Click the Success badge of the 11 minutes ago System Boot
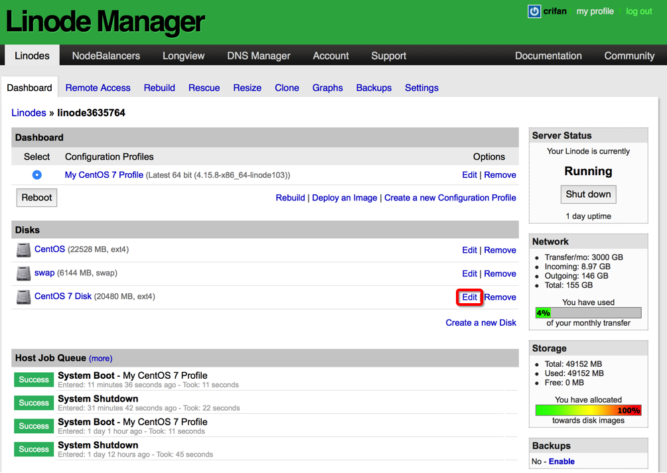The image size is (667, 473). [34, 379]
